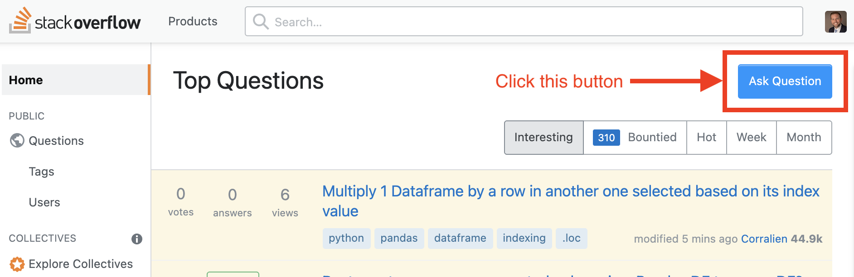Click the 310 bounty count badge

click(x=606, y=138)
